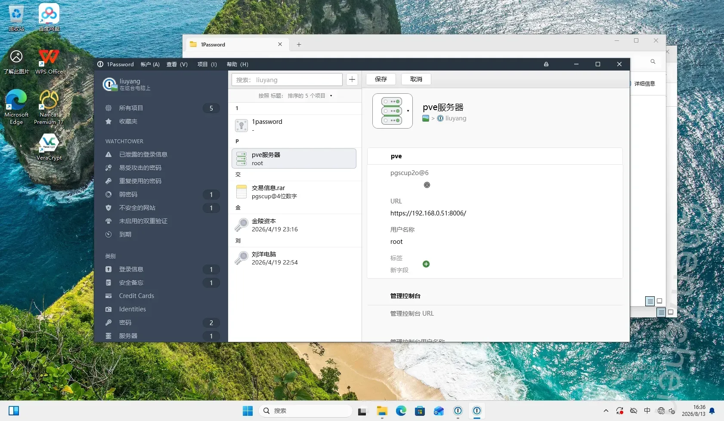
Task: Create a new item with the plus button
Action: [352, 80]
